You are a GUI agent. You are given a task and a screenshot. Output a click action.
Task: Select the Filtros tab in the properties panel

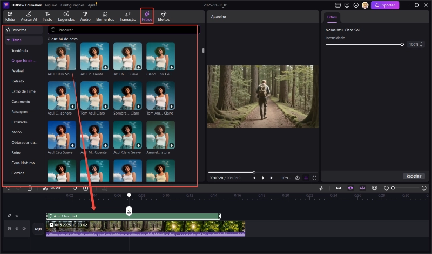[x=332, y=17]
